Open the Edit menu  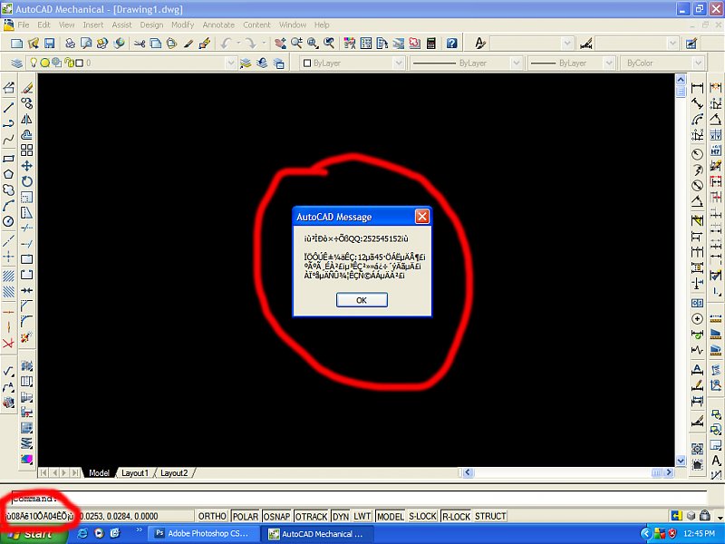coord(43,25)
